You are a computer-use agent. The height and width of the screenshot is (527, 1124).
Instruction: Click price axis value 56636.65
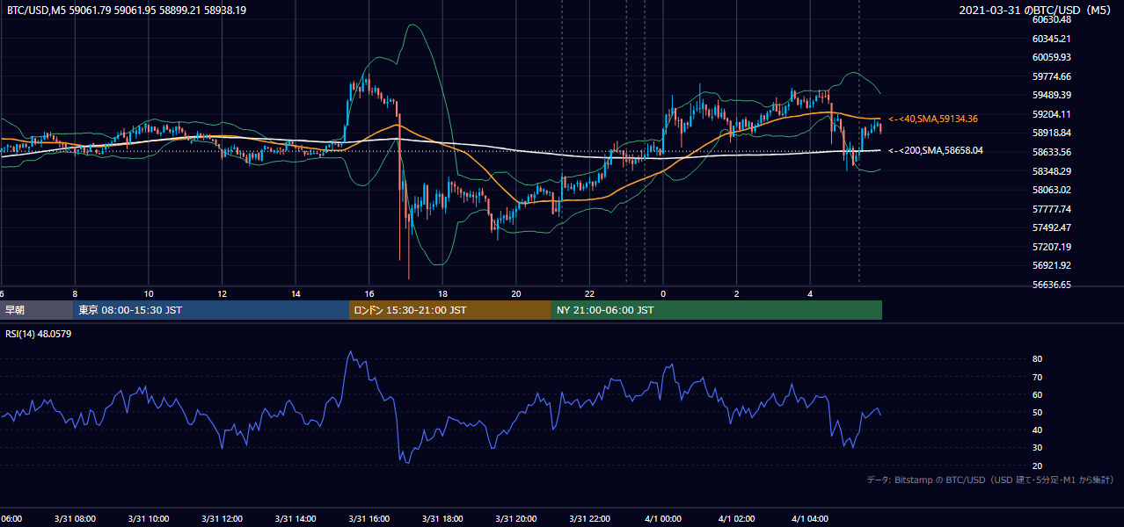[x=1051, y=285]
